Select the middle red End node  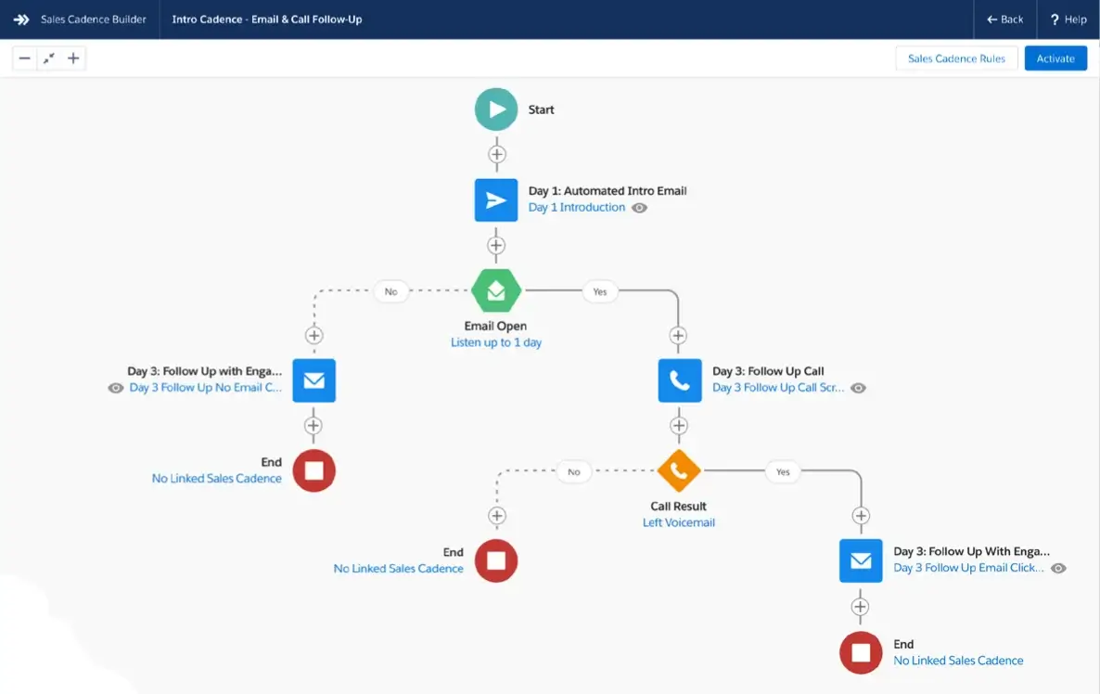[x=496, y=560]
